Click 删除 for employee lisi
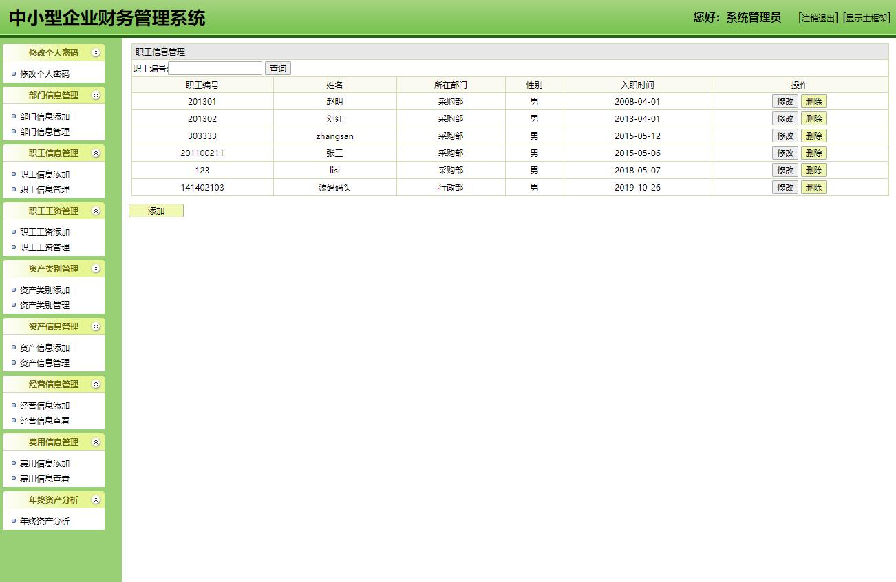 814,170
